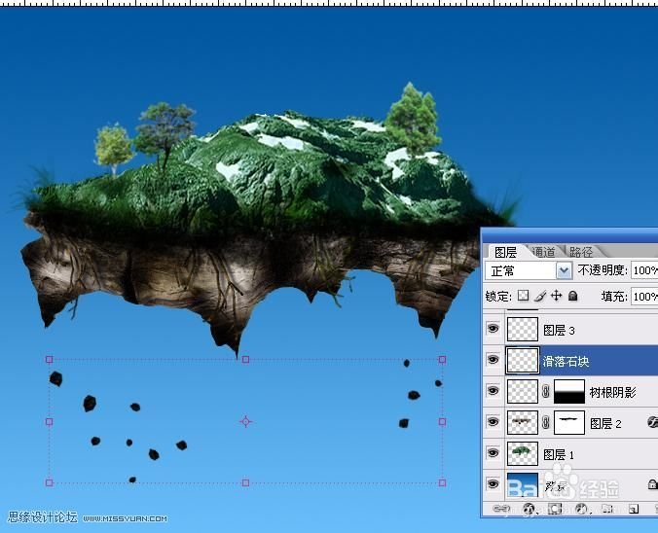Viewport: 658px width, 533px height.
Task: Select the 树根阴影 layer thumbnail
Action: pos(523,391)
